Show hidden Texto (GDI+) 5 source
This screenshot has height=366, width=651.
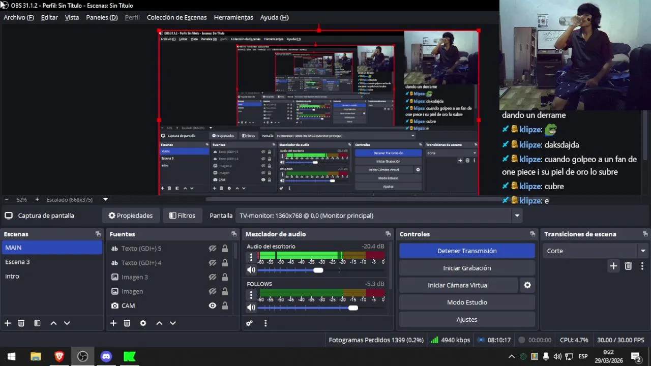pyautogui.click(x=213, y=249)
